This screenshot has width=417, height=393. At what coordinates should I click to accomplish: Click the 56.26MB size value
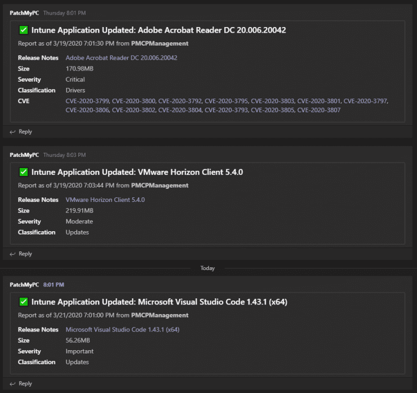pyautogui.click(x=78, y=341)
